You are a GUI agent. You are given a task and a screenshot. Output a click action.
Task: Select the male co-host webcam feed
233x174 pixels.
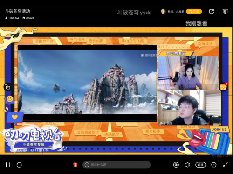click(190, 108)
